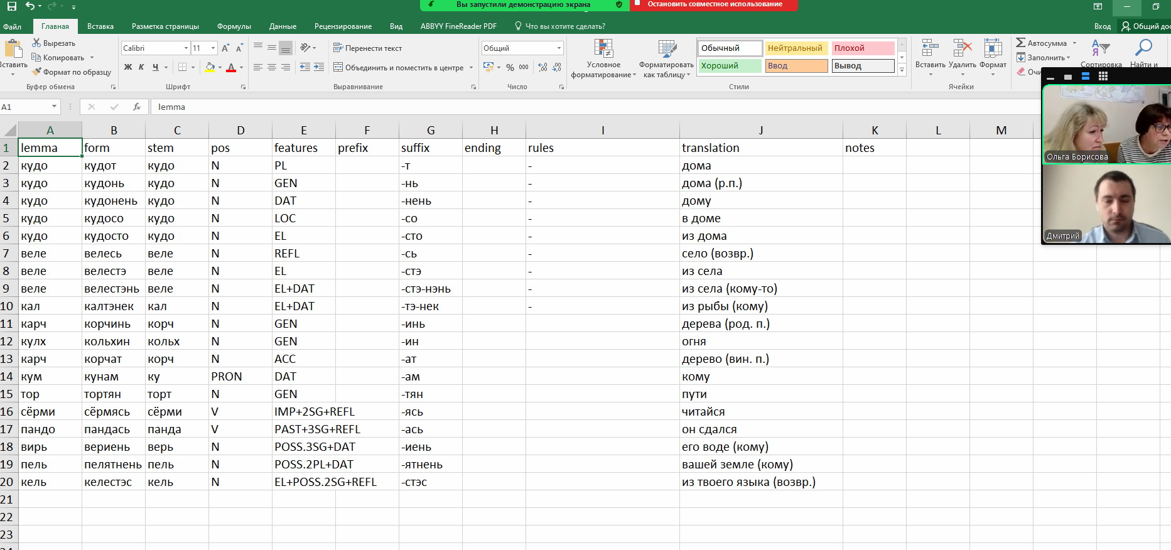This screenshot has height=550, width=1171.
Task: Click the AutoSum (Автосумма) sigma icon
Action: 1021,43
